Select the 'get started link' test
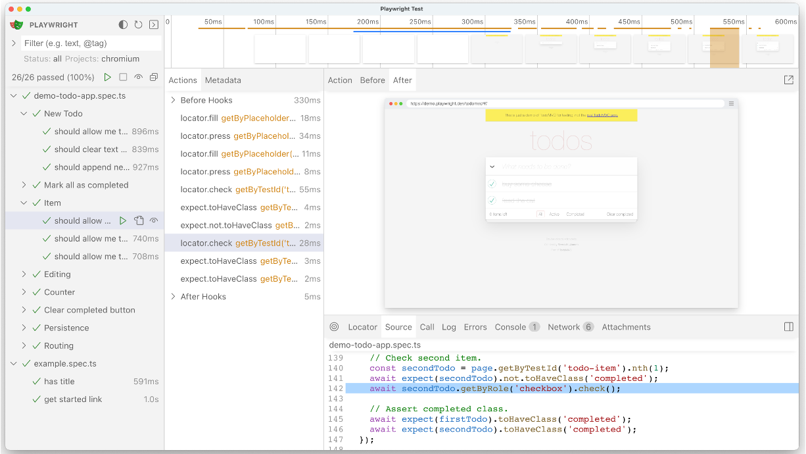This screenshot has width=806, height=454. pos(73,399)
